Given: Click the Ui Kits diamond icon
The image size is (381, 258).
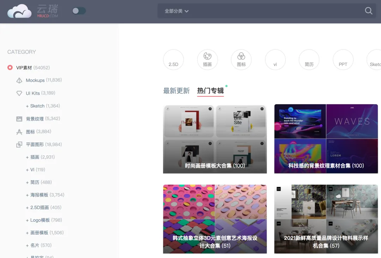Looking at the screenshot, I should point(19,93).
